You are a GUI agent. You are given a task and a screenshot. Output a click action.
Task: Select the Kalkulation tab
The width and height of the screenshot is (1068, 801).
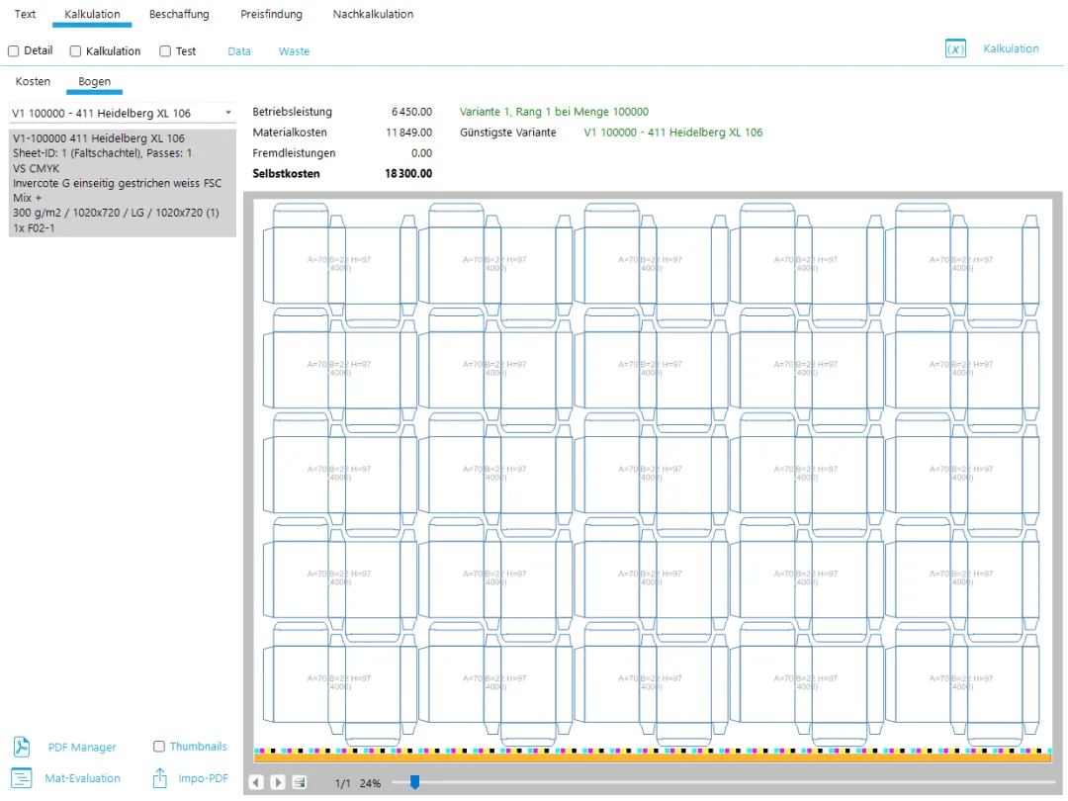(x=92, y=14)
